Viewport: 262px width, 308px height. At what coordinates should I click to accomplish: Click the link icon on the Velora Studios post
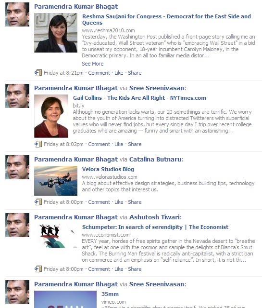click(x=38, y=202)
